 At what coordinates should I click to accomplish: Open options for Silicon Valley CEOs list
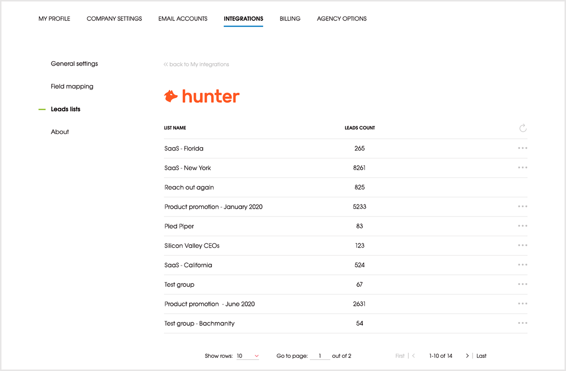click(x=523, y=245)
